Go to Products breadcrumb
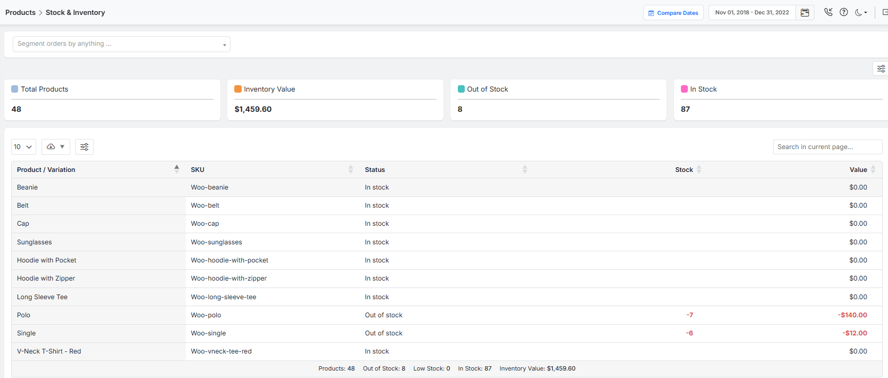Screen dimensions: 888x378 point(20,13)
